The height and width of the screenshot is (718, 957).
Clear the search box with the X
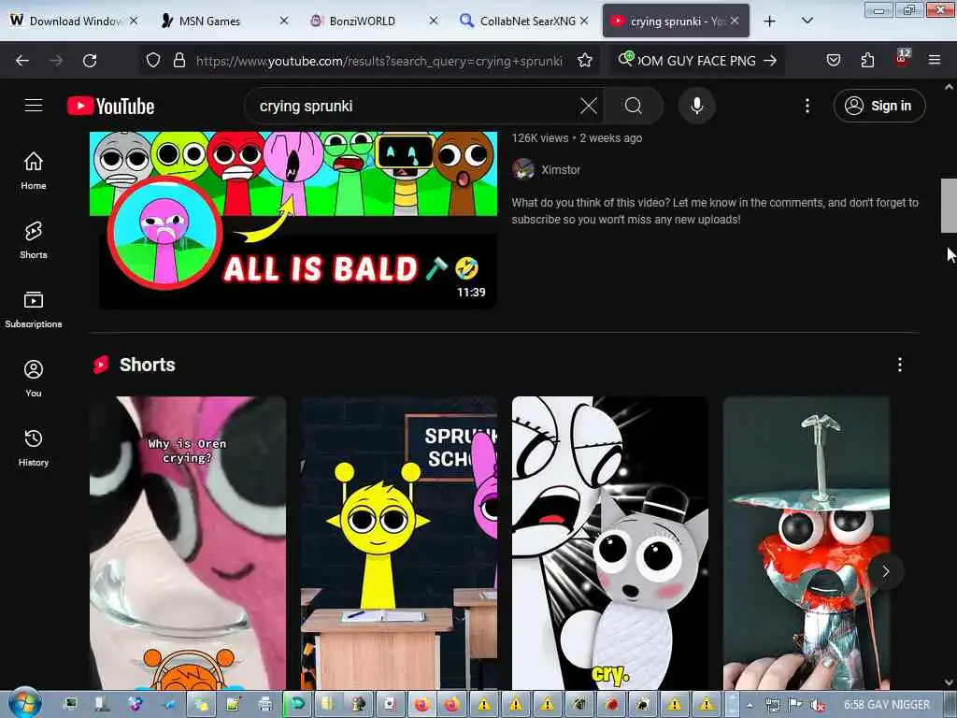pos(589,106)
